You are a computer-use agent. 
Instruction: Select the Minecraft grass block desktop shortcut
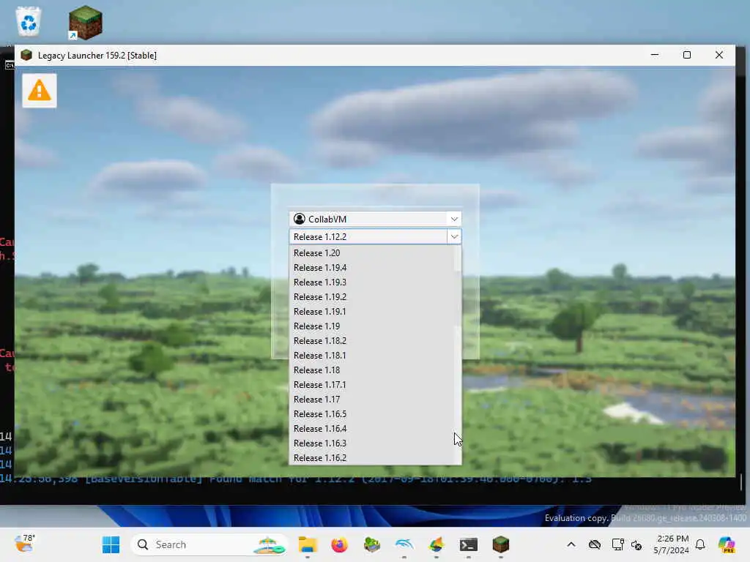click(86, 23)
